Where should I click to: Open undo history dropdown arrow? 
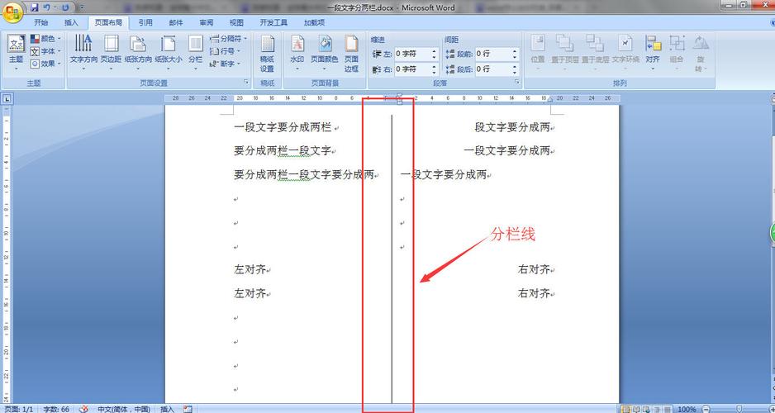(55, 7)
